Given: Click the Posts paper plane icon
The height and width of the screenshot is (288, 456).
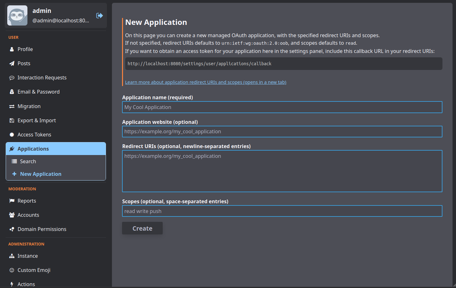Looking at the screenshot, I should pos(12,63).
